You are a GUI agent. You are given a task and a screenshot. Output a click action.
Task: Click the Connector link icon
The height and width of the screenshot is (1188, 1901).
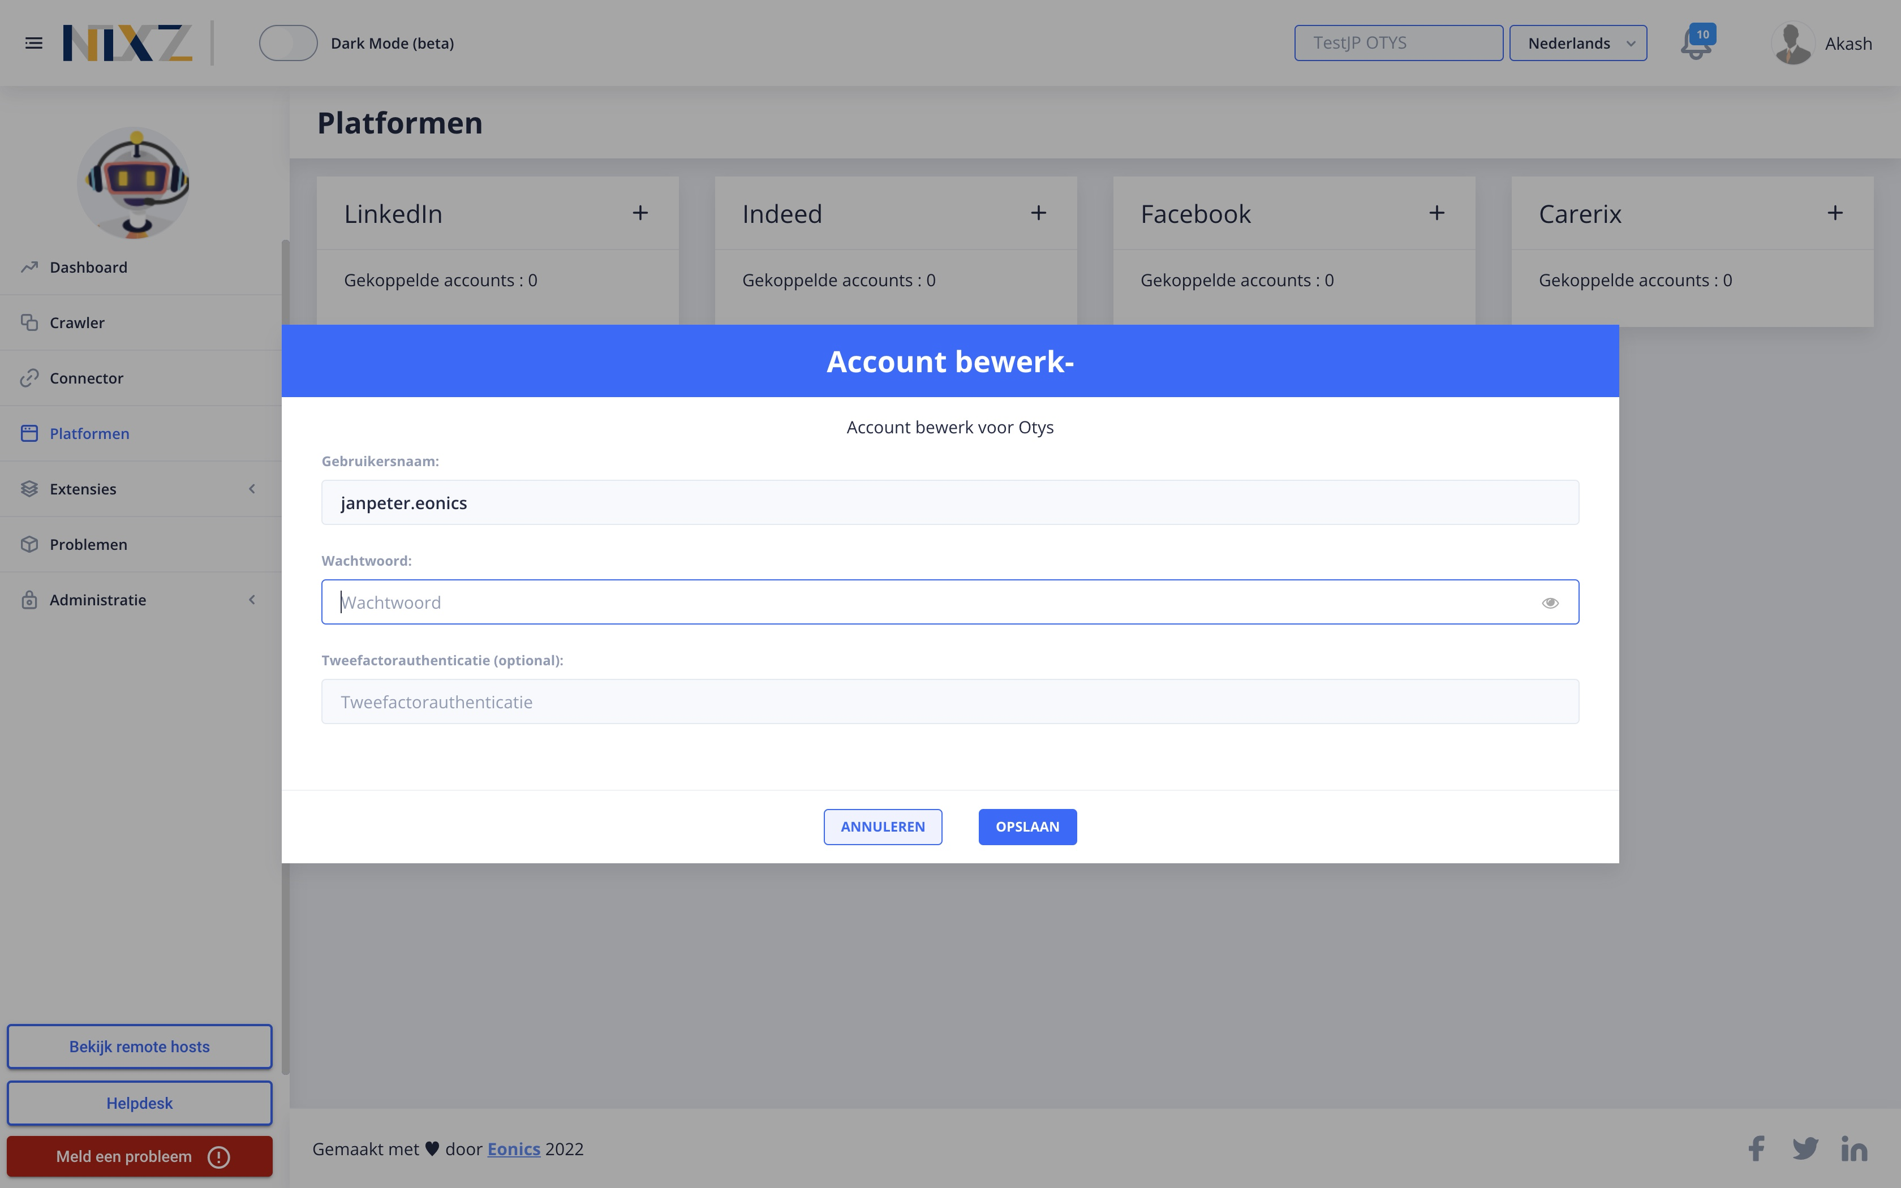(29, 378)
